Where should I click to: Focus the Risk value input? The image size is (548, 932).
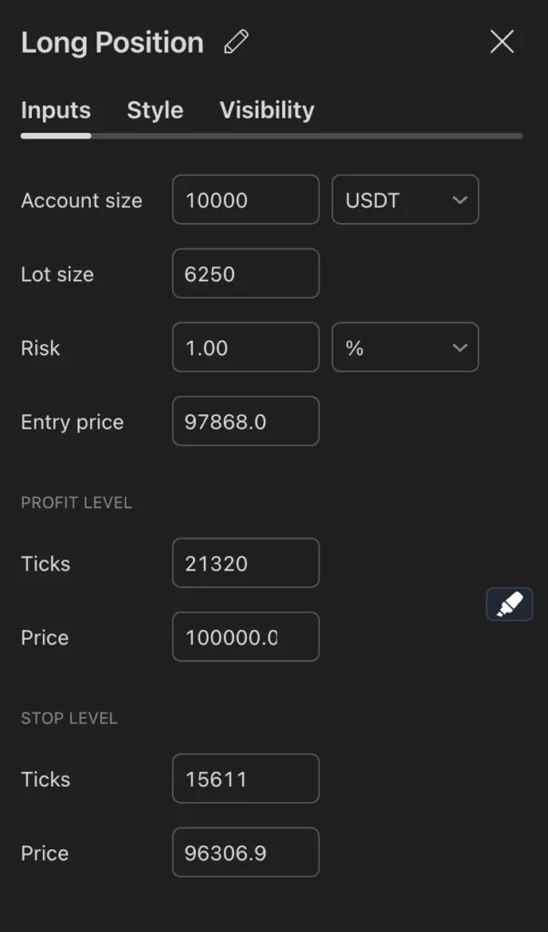(x=246, y=348)
